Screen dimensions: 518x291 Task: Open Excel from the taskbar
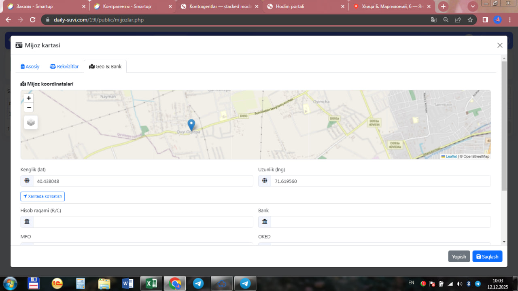(151, 283)
